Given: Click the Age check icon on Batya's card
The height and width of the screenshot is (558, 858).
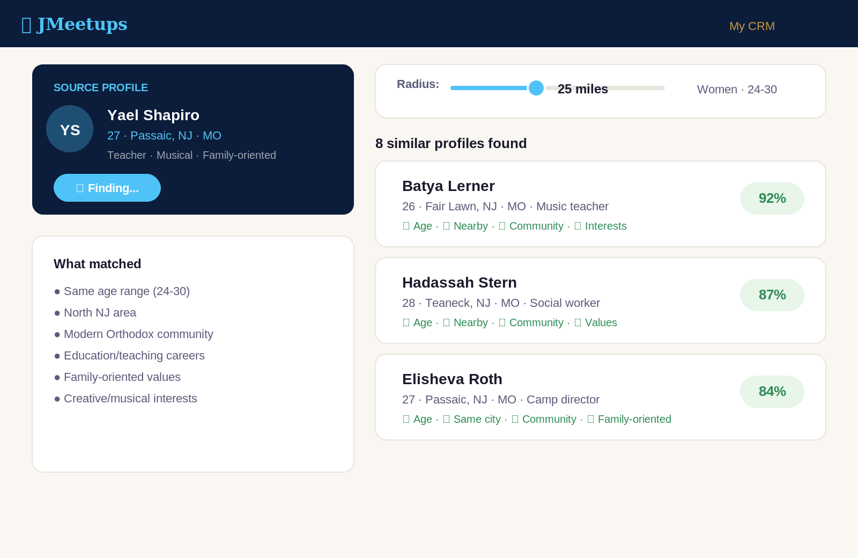Looking at the screenshot, I should [406, 226].
